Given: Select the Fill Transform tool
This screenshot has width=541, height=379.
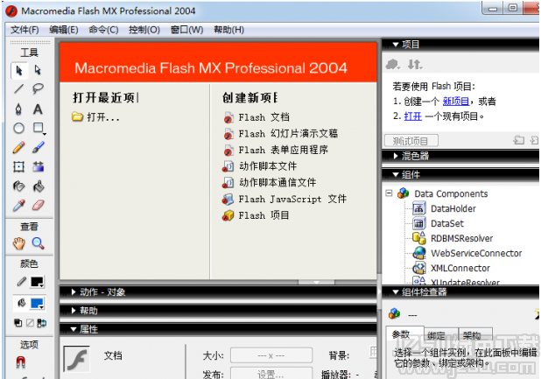Looking at the screenshot, I should tap(39, 167).
